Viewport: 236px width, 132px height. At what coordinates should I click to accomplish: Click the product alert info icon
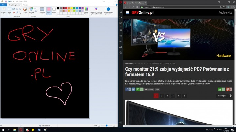108,9
